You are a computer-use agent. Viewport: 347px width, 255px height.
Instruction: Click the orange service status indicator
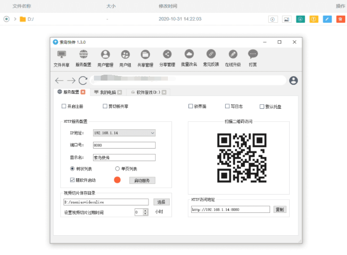117,180
